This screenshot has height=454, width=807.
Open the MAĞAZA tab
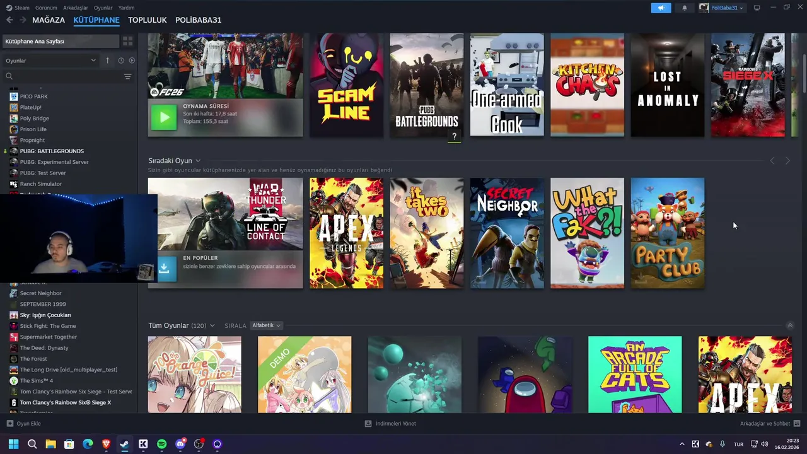49,20
